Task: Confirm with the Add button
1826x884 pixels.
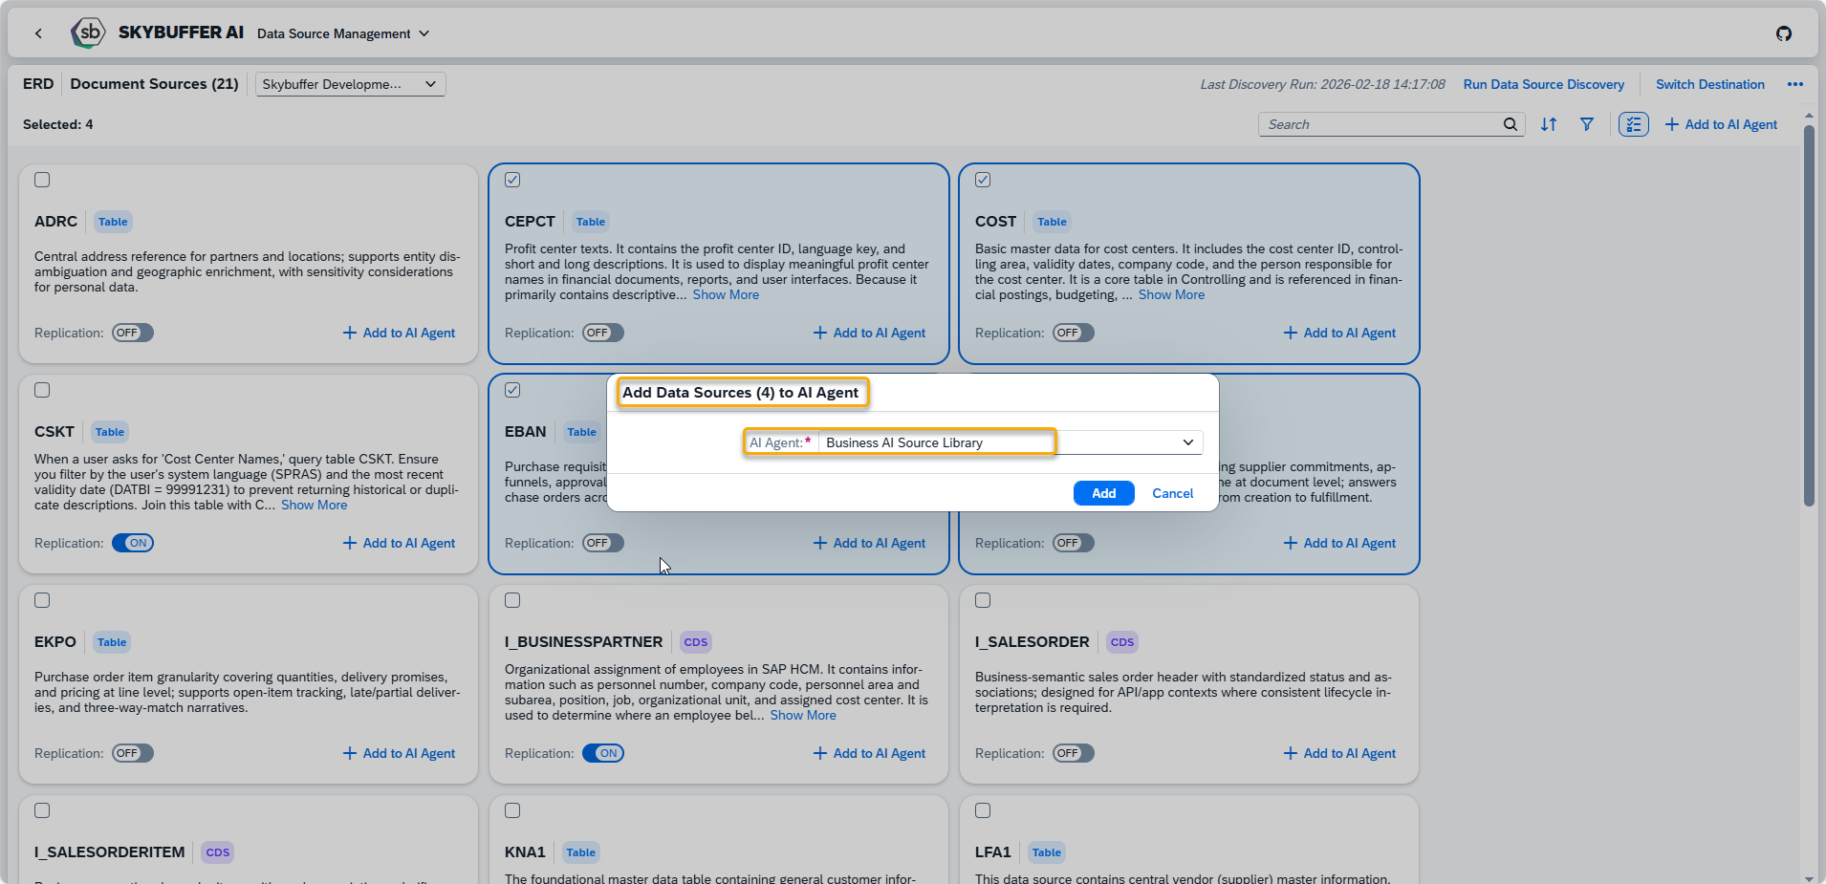Action: click(x=1103, y=493)
